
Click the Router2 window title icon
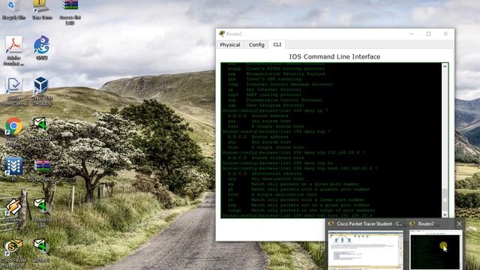(x=222, y=34)
